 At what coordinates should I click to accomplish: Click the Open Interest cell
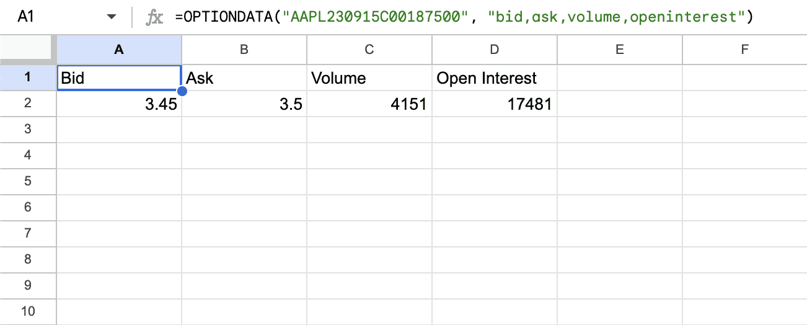[495, 78]
